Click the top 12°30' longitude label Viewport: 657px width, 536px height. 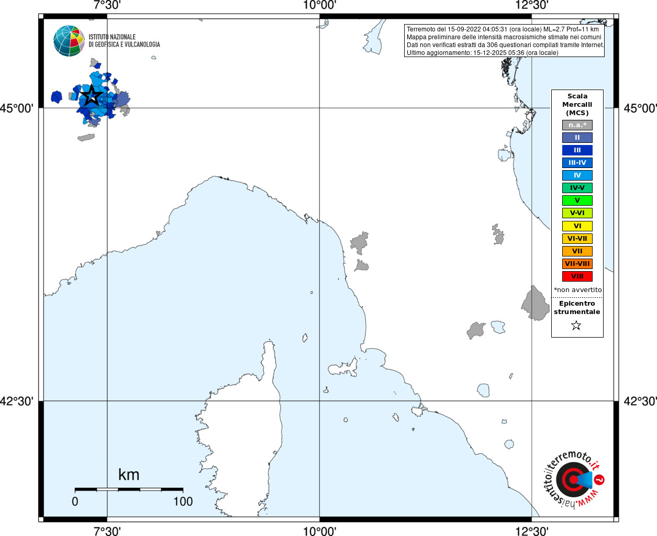pos(532,5)
